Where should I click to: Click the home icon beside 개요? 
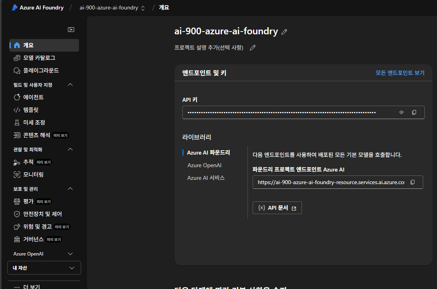point(17,45)
